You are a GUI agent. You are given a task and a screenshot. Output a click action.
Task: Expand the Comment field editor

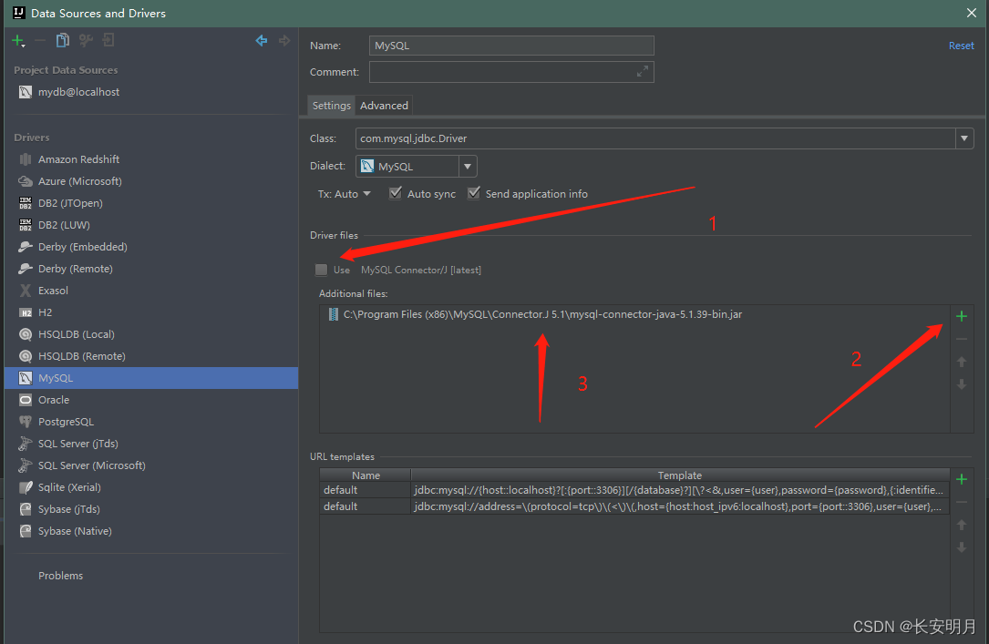coord(642,72)
